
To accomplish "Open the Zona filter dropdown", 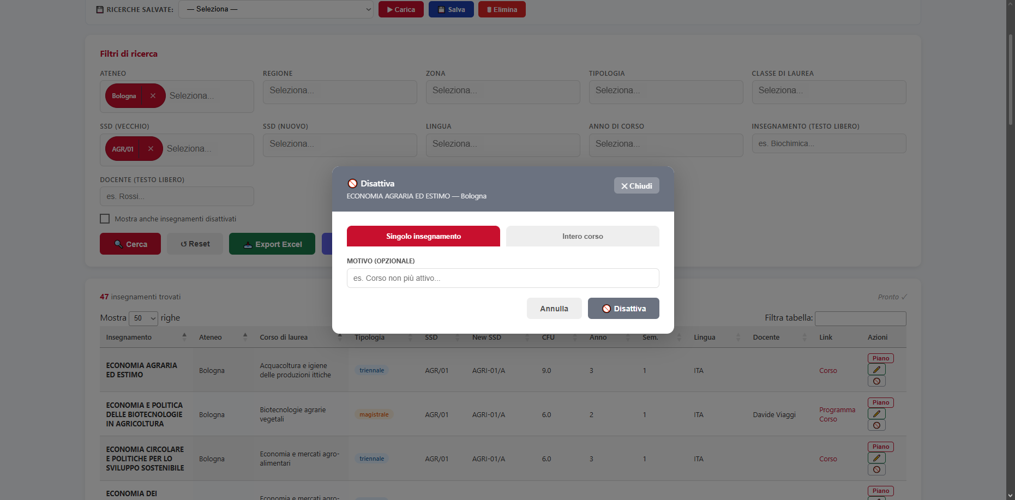I will tap(503, 92).
